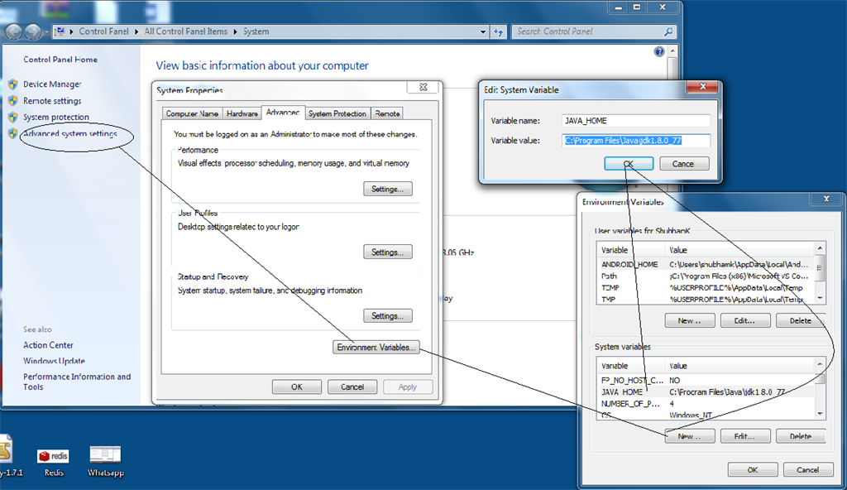Open Whatsapp desktop shortcut icon

(x=105, y=461)
